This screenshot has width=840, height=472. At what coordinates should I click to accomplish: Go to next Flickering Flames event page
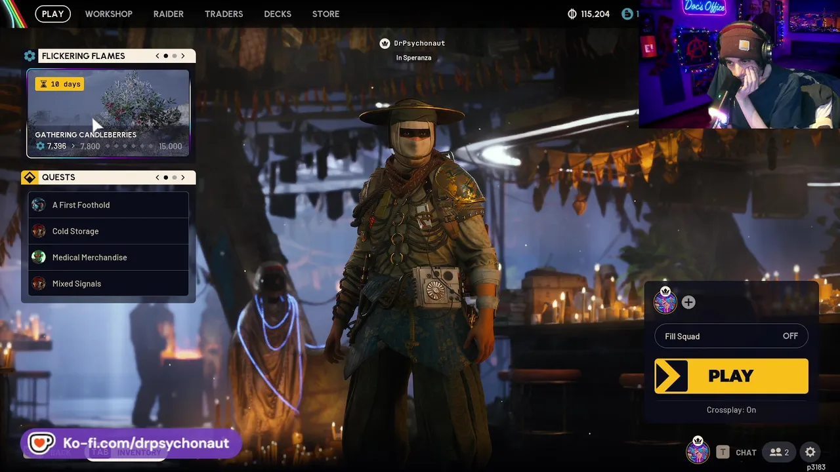(x=183, y=56)
